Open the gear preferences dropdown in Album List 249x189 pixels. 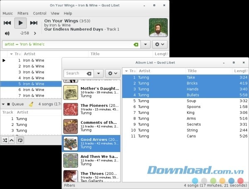click(112, 74)
